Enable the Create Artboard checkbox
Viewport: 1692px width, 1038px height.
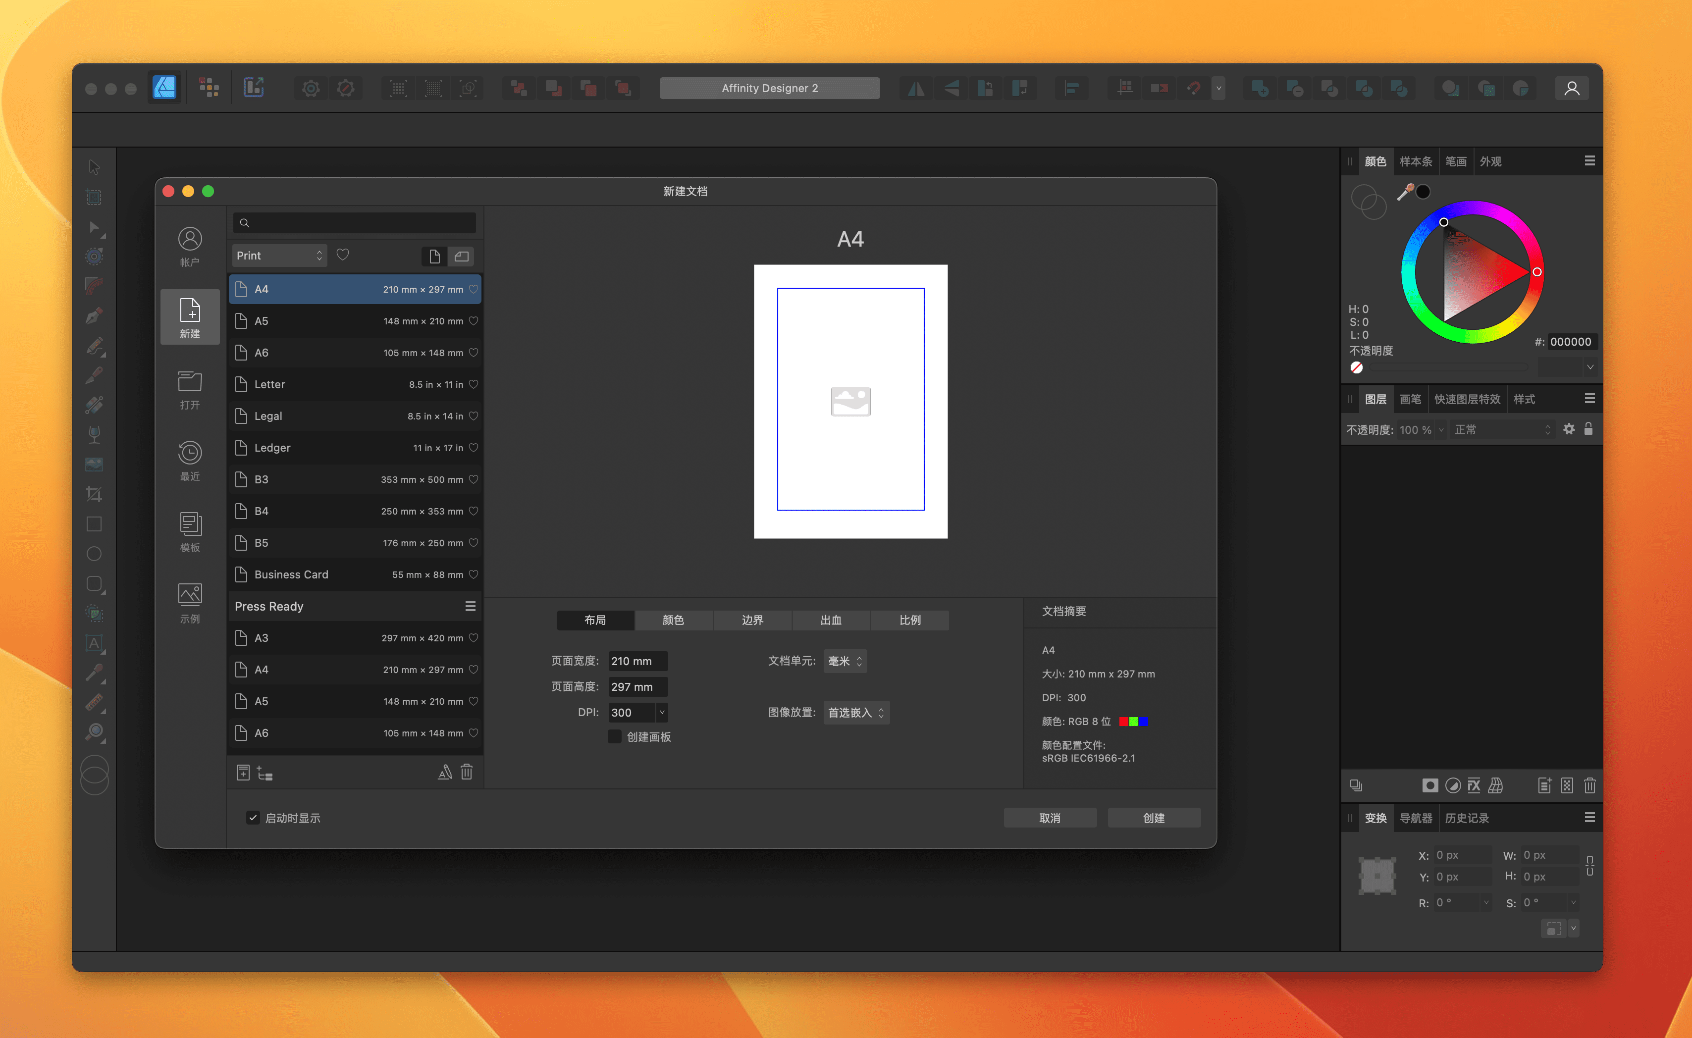tap(615, 736)
